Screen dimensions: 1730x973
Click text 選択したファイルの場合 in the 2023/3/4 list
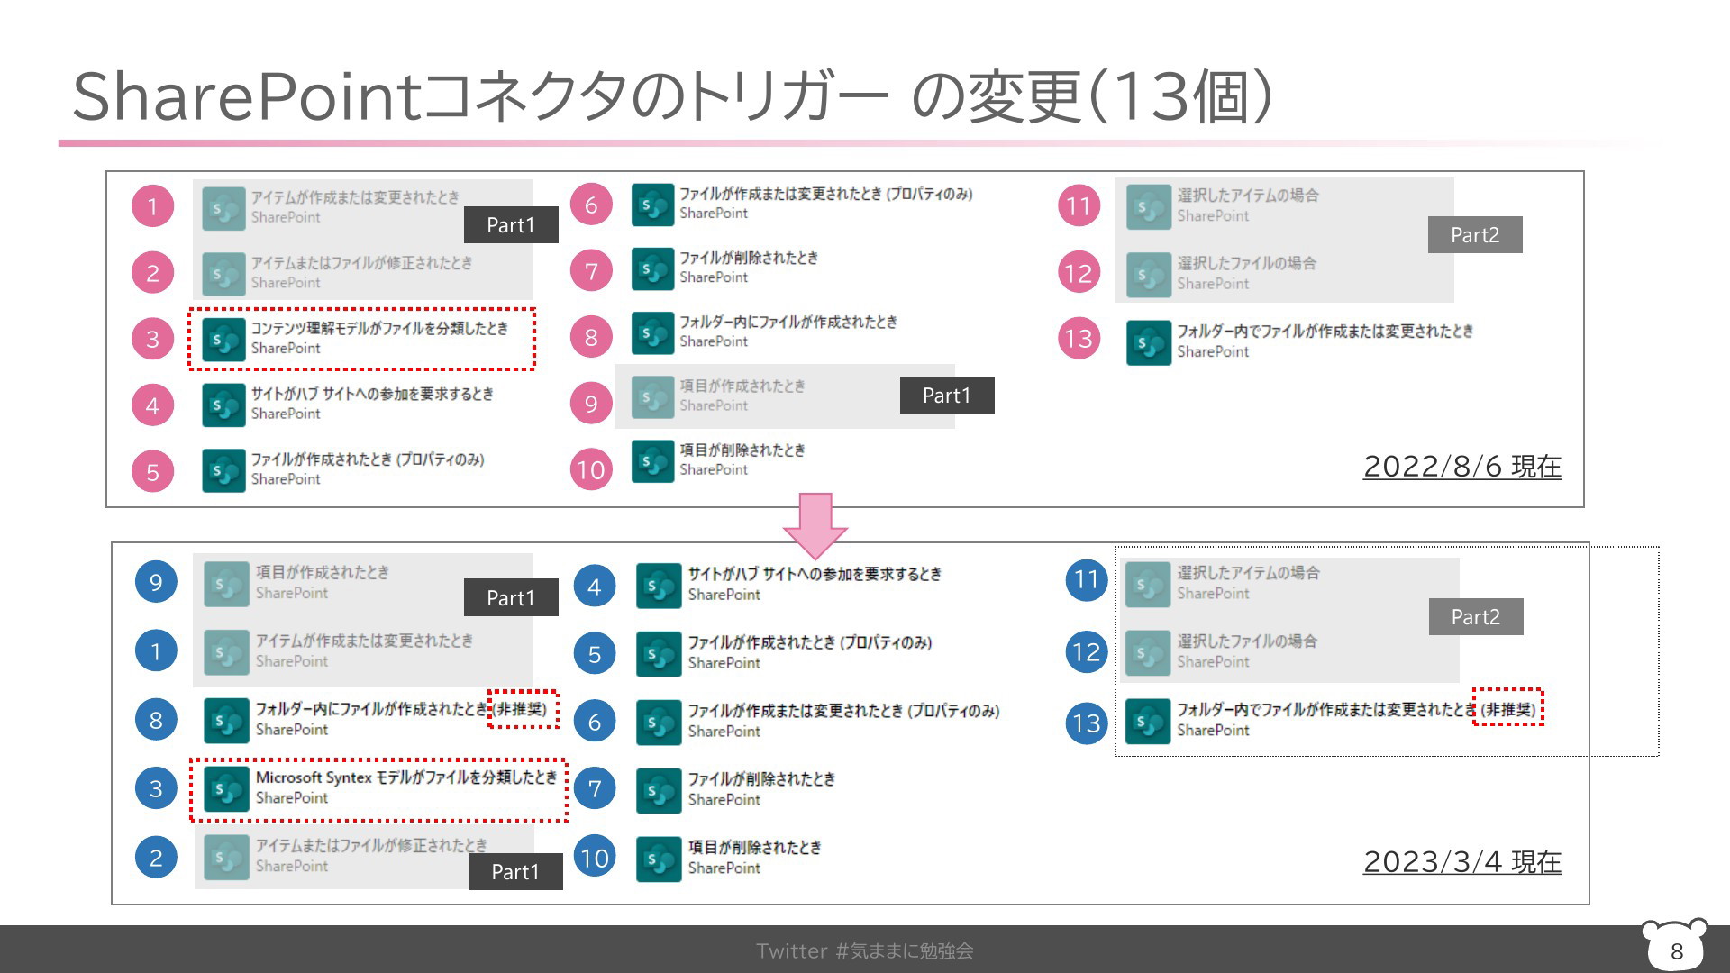click(x=1247, y=641)
